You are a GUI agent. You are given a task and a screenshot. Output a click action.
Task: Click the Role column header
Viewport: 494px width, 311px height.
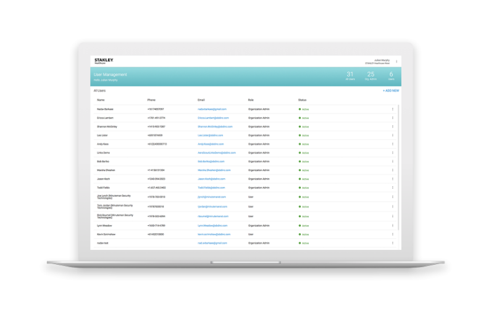coord(251,100)
